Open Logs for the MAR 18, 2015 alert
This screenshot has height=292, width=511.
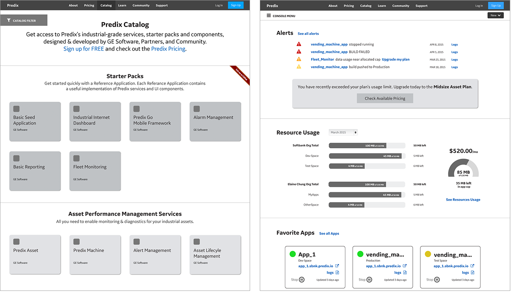click(454, 67)
